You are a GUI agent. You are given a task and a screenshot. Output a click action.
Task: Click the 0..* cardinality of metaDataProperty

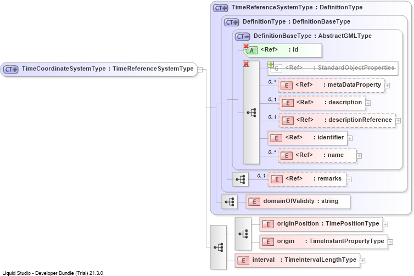[272, 82]
